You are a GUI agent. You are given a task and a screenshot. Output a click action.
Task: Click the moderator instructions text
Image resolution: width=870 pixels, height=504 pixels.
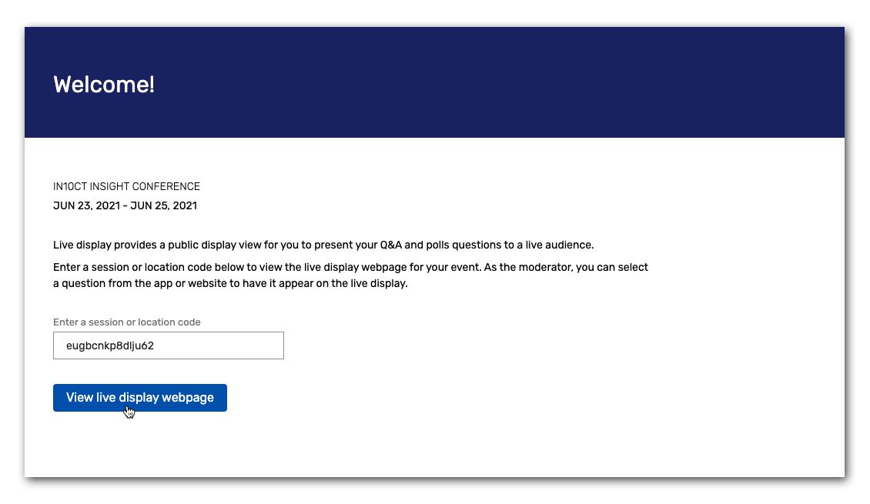350,275
